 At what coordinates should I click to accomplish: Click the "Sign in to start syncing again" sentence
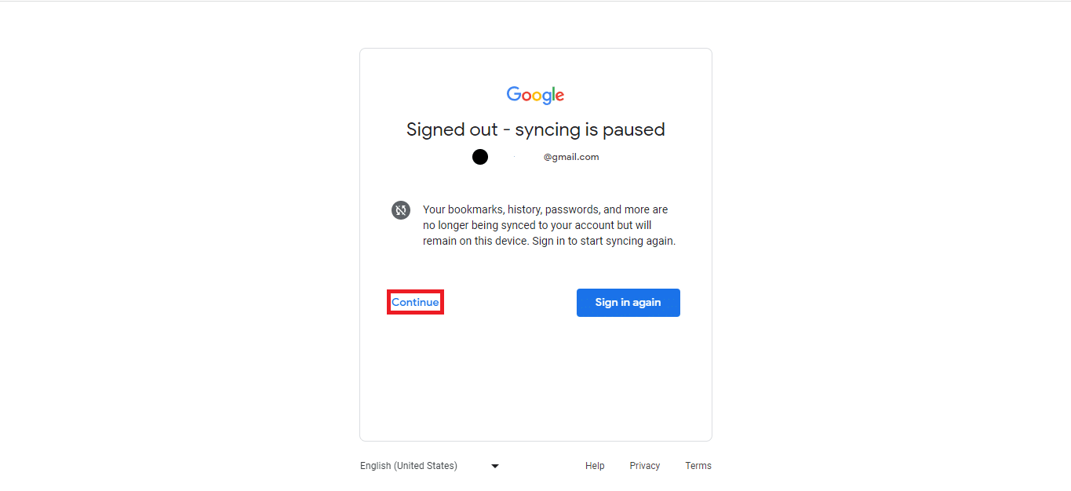tap(603, 242)
